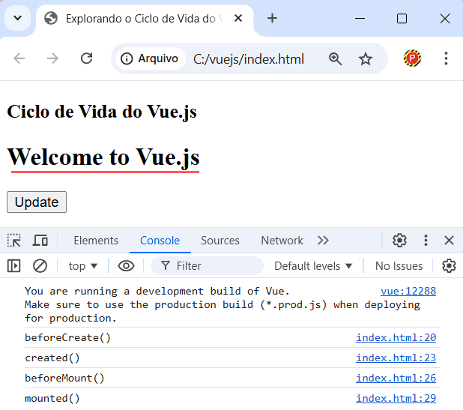Minimize the browser window
Screen dimensions: 463x410
tap(360, 18)
